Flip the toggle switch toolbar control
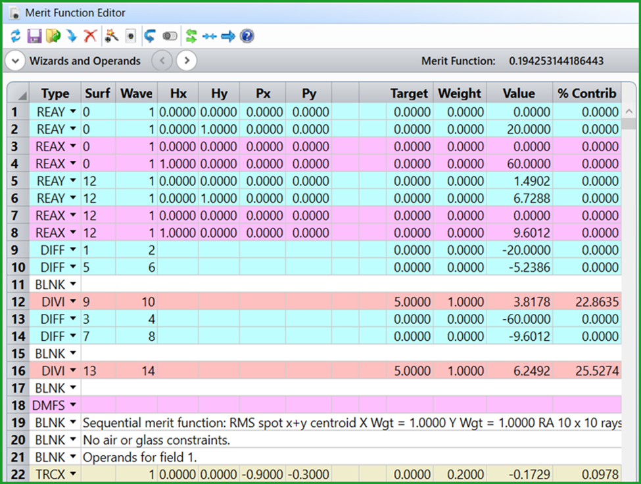 tap(169, 35)
